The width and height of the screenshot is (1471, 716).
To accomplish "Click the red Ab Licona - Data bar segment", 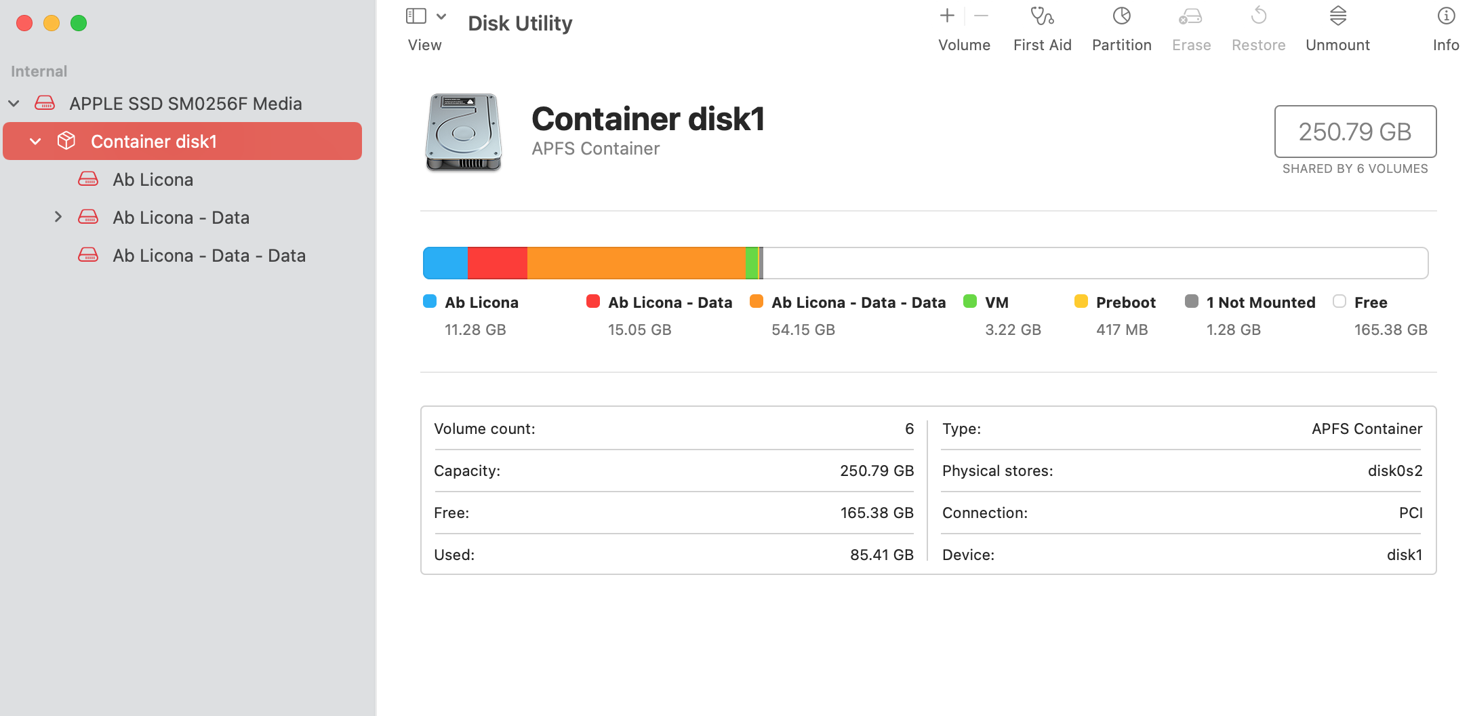I will point(498,263).
